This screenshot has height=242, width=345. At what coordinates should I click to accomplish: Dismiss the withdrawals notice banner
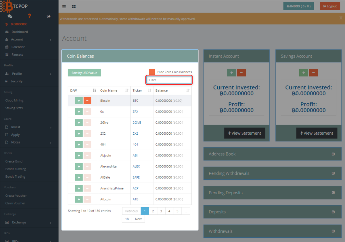(341, 18)
